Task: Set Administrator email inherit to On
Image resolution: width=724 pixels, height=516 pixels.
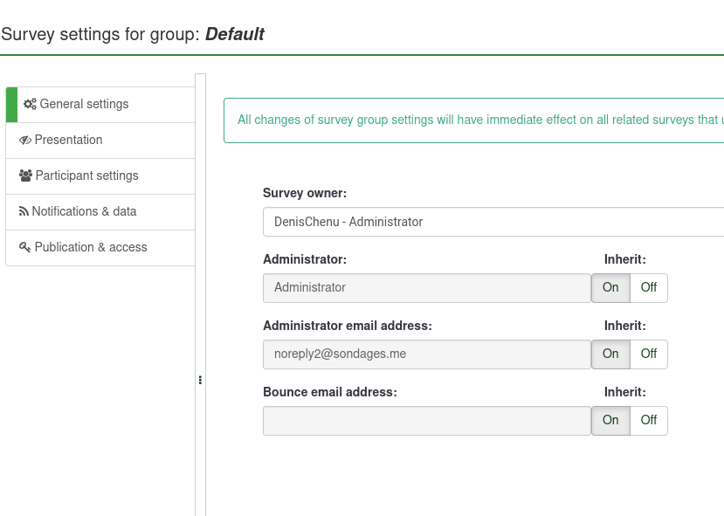Action: pos(610,354)
